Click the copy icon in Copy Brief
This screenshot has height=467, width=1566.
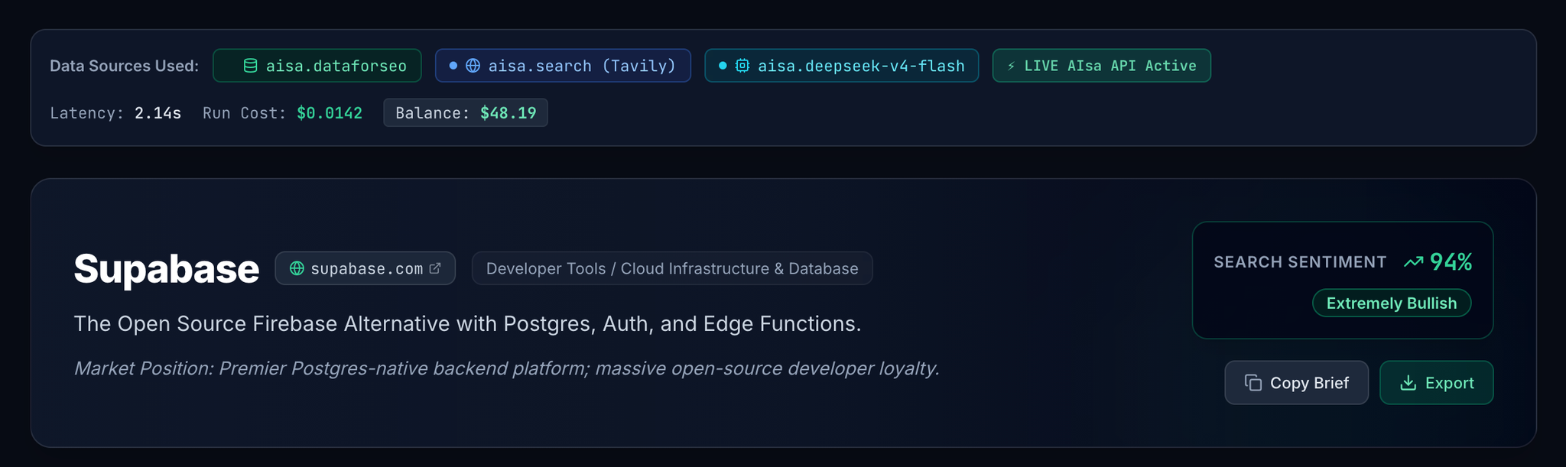tap(1252, 382)
